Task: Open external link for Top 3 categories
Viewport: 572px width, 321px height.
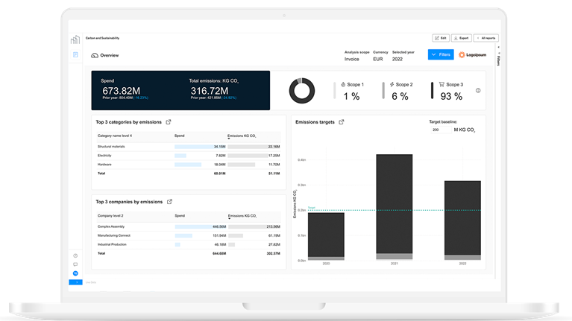Action: click(x=169, y=122)
